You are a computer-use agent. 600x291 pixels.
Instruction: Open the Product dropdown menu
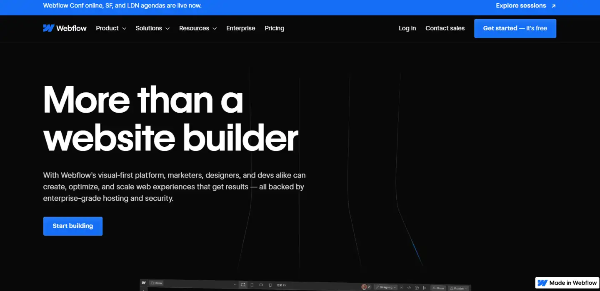(x=111, y=28)
